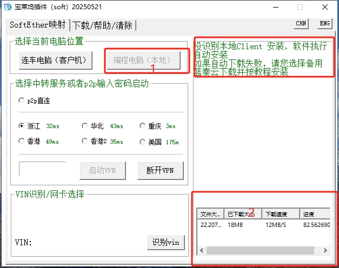Select the 香港 relay server

(22, 142)
